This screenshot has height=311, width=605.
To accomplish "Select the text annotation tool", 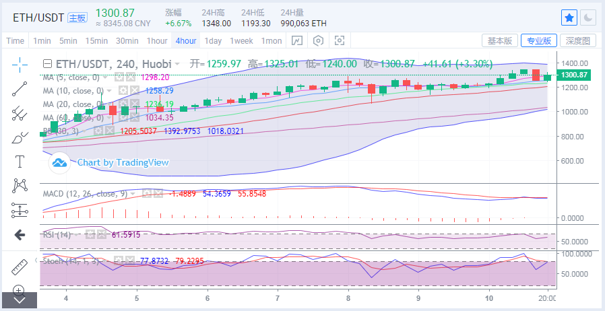I will [20, 162].
